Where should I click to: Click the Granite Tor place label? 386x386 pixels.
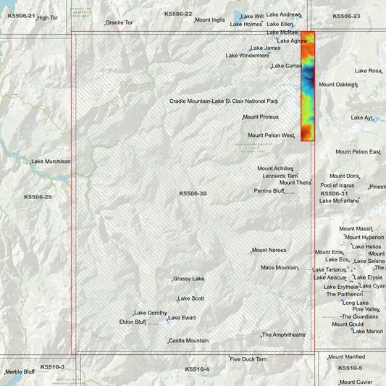[119, 22]
